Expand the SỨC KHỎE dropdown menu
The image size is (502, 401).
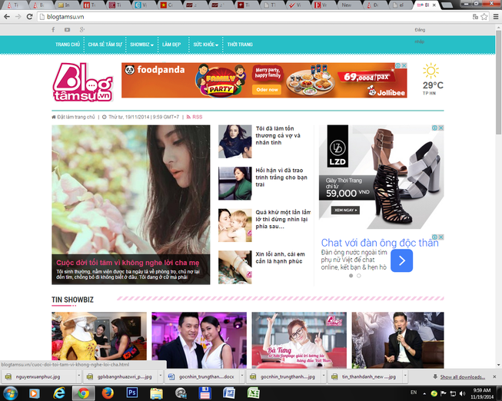[x=206, y=45]
